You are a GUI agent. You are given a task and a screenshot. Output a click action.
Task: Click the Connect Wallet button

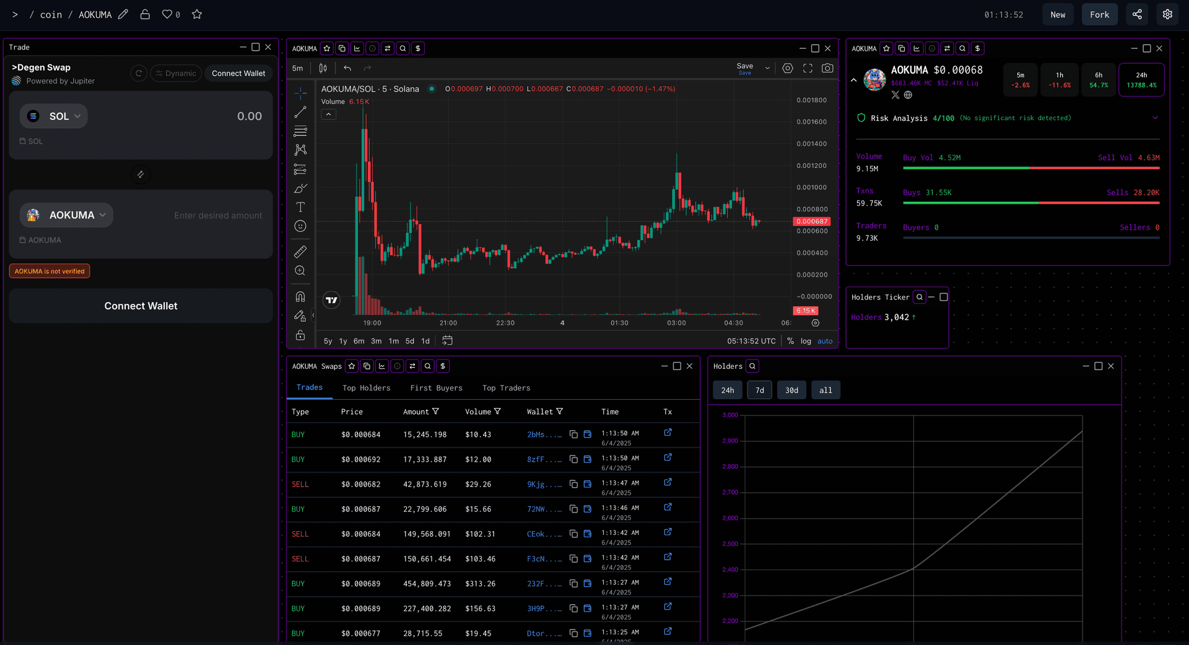tap(141, 306)
